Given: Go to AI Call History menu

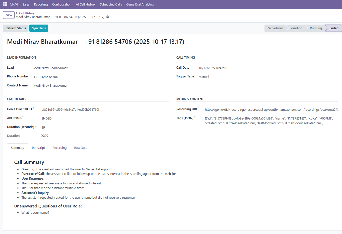Looking at the screenshot, I should click(86, 4).
